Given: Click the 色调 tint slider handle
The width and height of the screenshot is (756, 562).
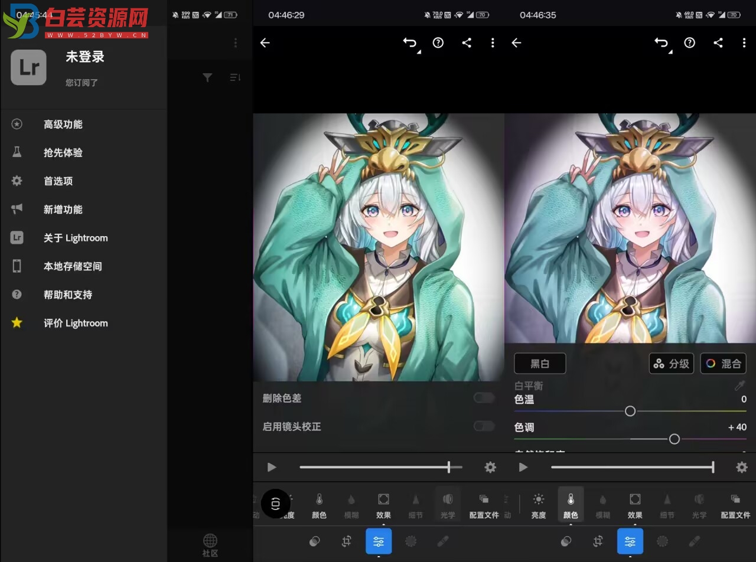Looking at the screenshot, I should tap(674, 439).
